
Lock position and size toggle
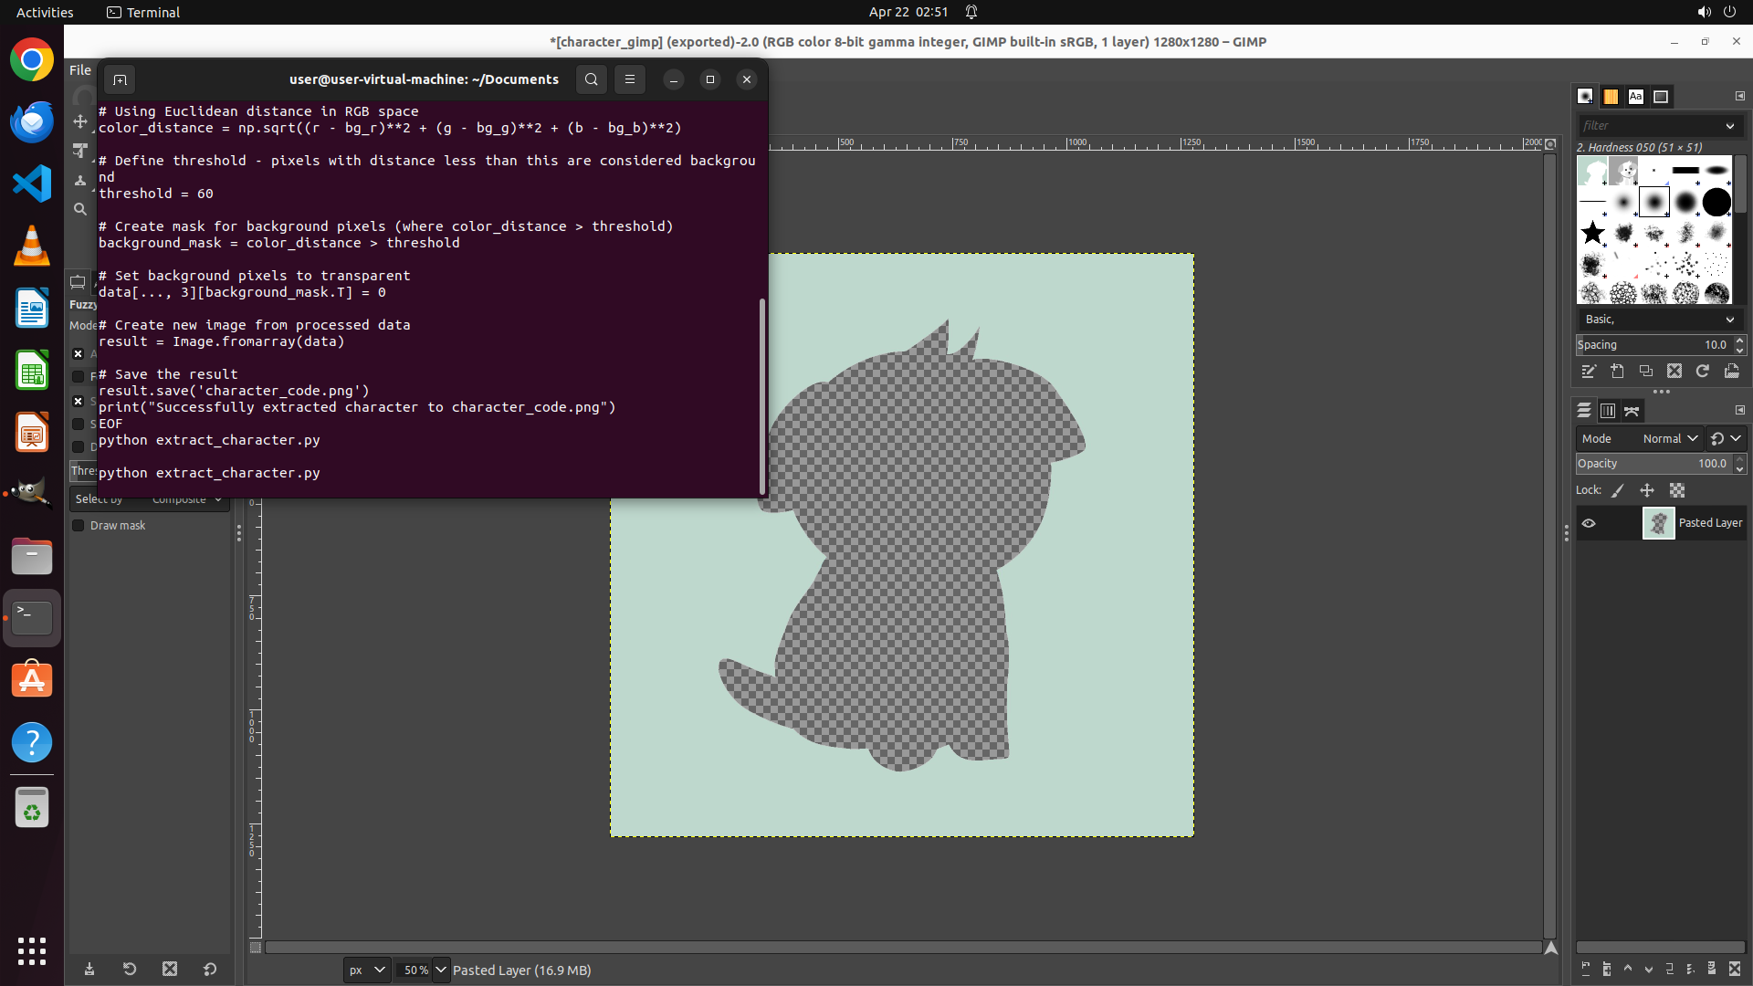coord(1647,491)
